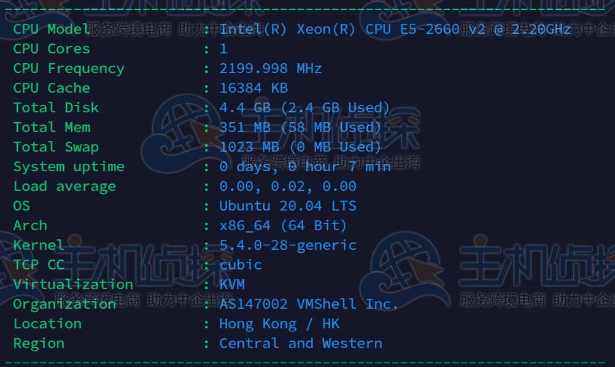
Task: Select the Intel Xeon E5-2660 model name
Action: pyautogui.click(x=393, y=28)
